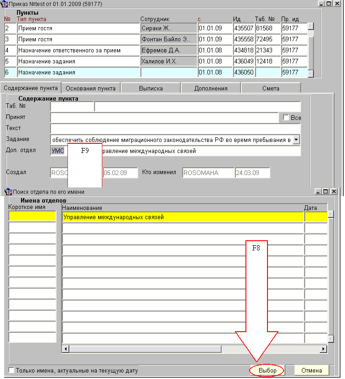The height and width of the screenshot is (379, 345).
Task: Select the Дополнения tab
Action: pos(211,88)
